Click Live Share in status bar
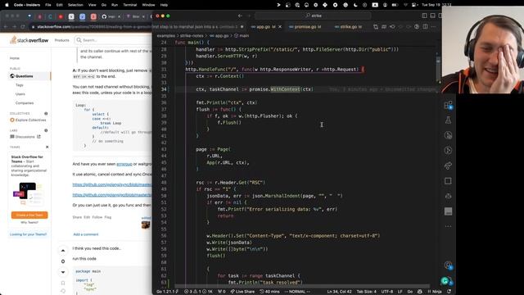The width and height of the screenshot is (524, 295). 242,292
